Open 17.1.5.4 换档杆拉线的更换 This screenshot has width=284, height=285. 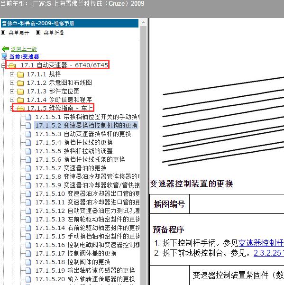click(74, 142)
